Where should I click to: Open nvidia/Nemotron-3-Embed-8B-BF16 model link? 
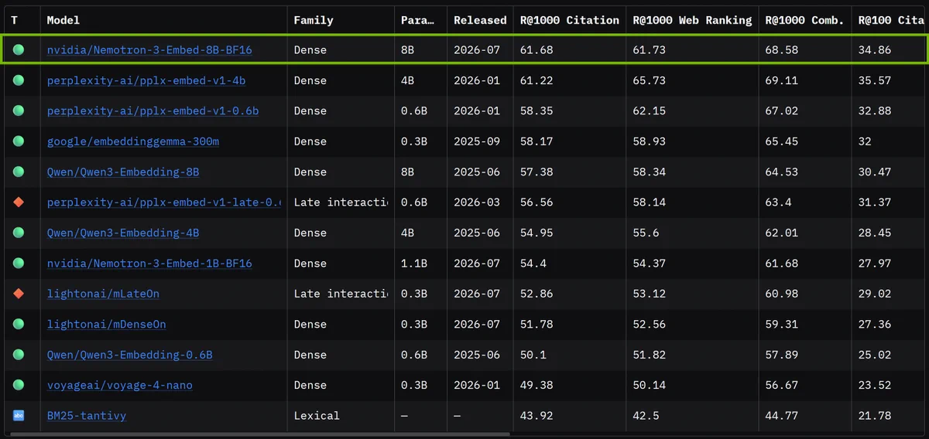coord(149,49)
